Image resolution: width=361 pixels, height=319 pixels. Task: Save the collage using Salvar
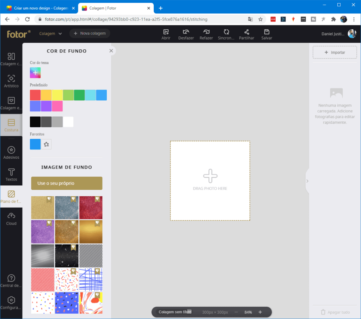pos(267,34)
